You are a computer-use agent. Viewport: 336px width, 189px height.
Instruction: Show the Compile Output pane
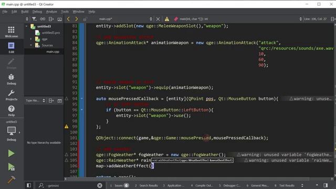tap(202, 185)
